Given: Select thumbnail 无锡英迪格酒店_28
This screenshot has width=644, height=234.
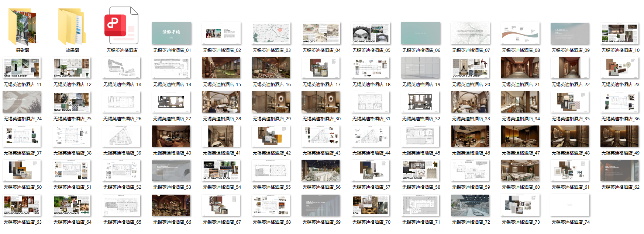Looking at the screenshot, I should [x=221, y=102].
